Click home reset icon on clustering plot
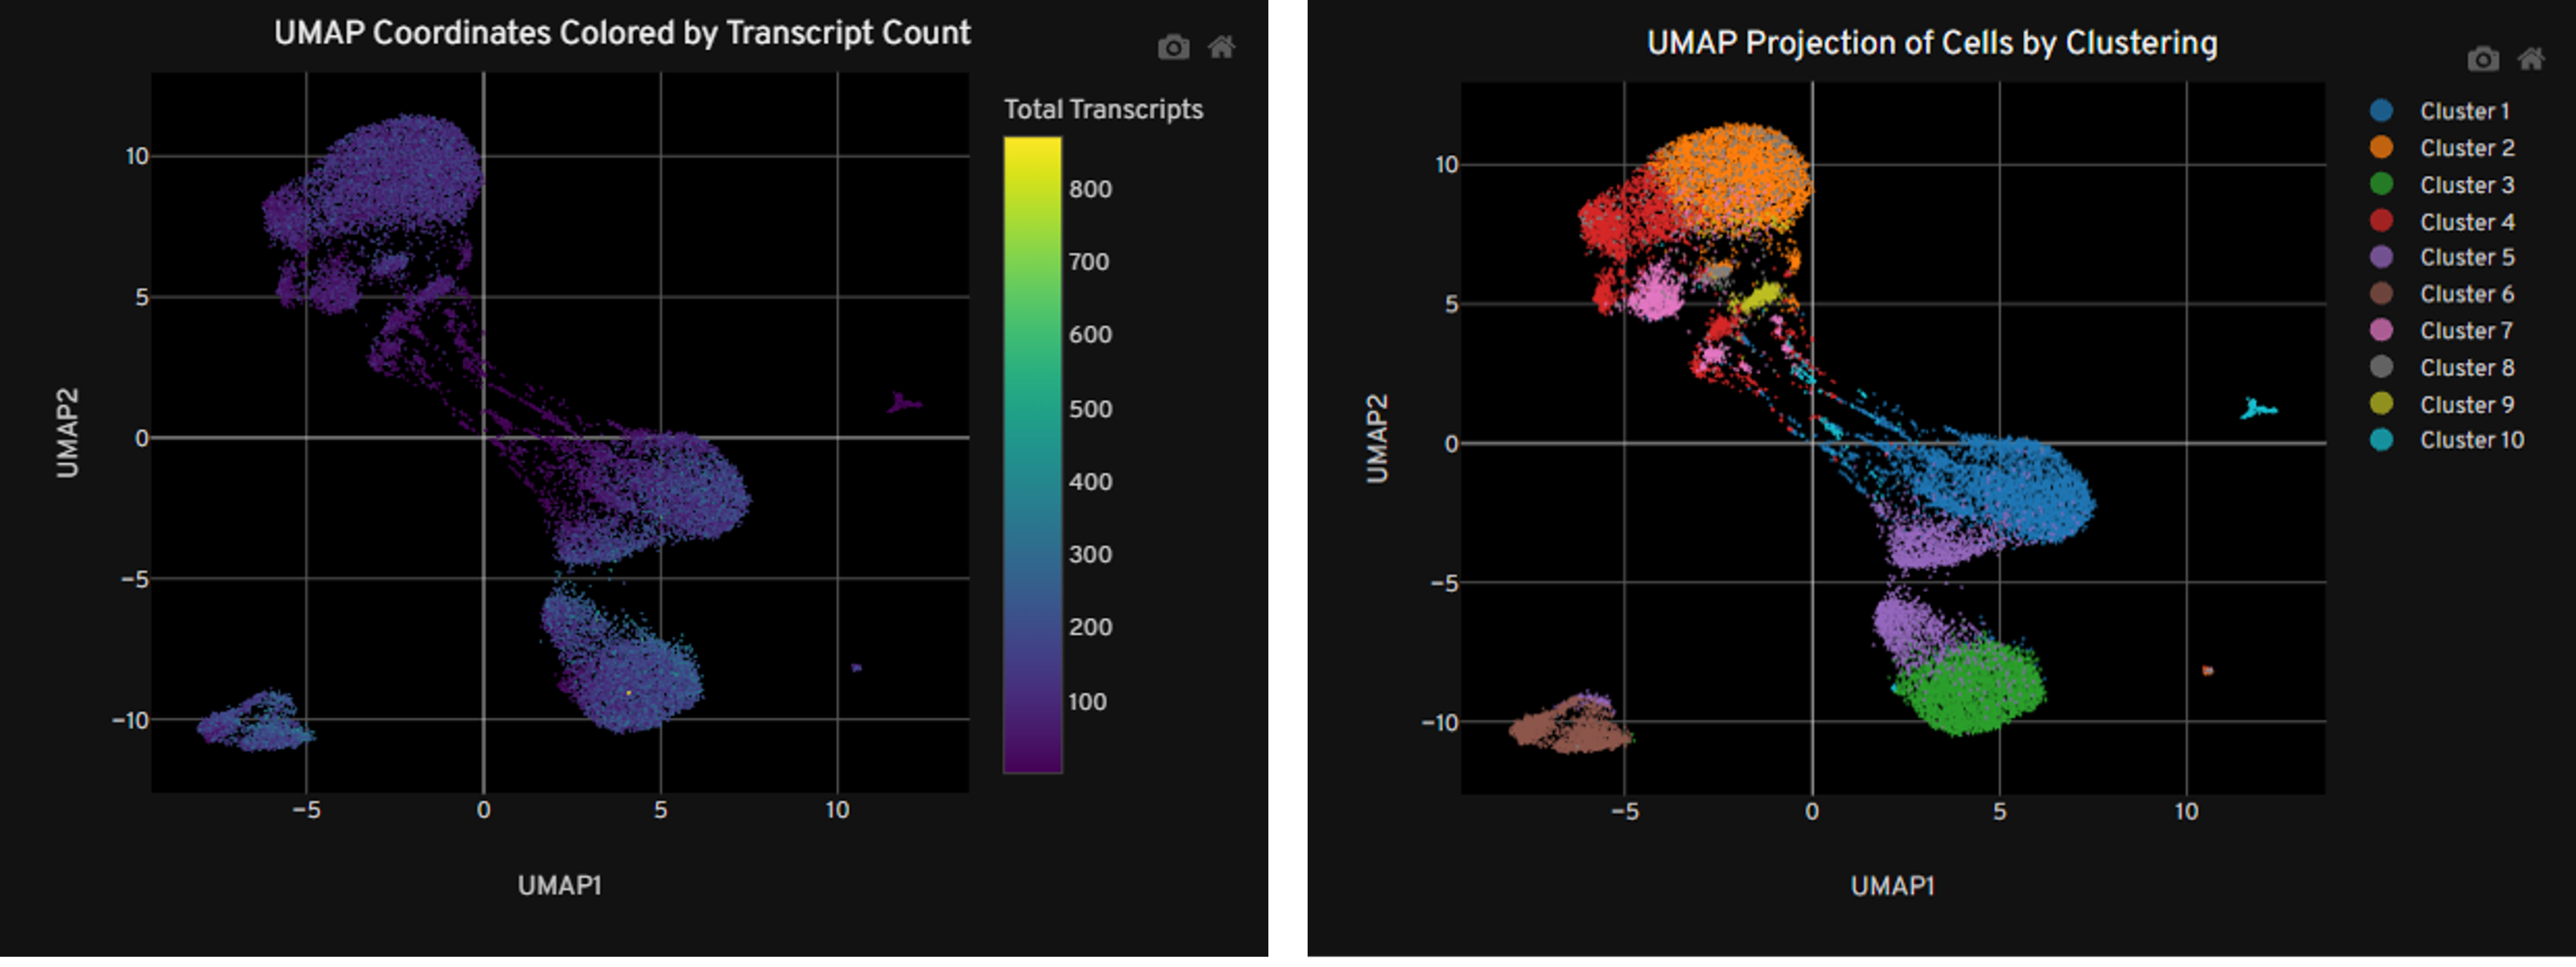The width and height of the screenshot is (2576, 967). [2531, 59]
